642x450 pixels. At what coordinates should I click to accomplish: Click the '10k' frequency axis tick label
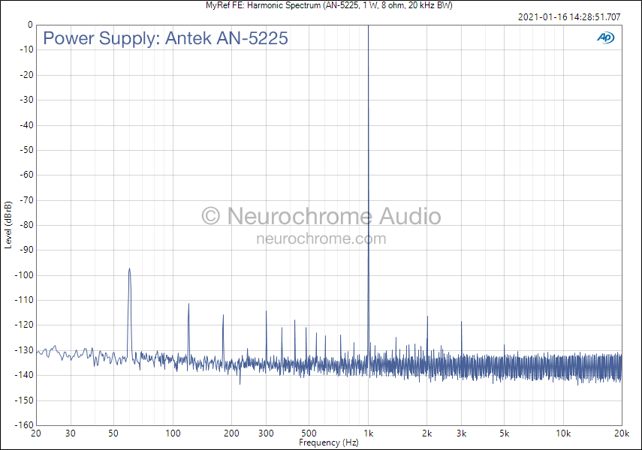pos(563,433)
